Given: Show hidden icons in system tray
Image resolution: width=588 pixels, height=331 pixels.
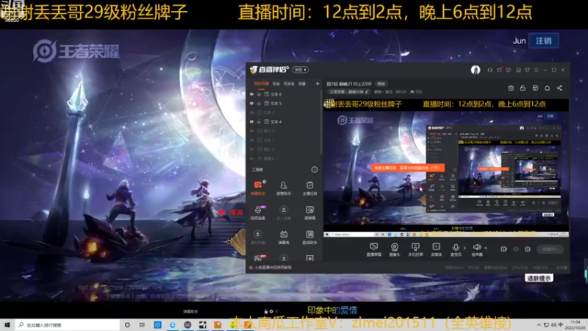Looking at the screenshot, I should click(x=539, y=325).
